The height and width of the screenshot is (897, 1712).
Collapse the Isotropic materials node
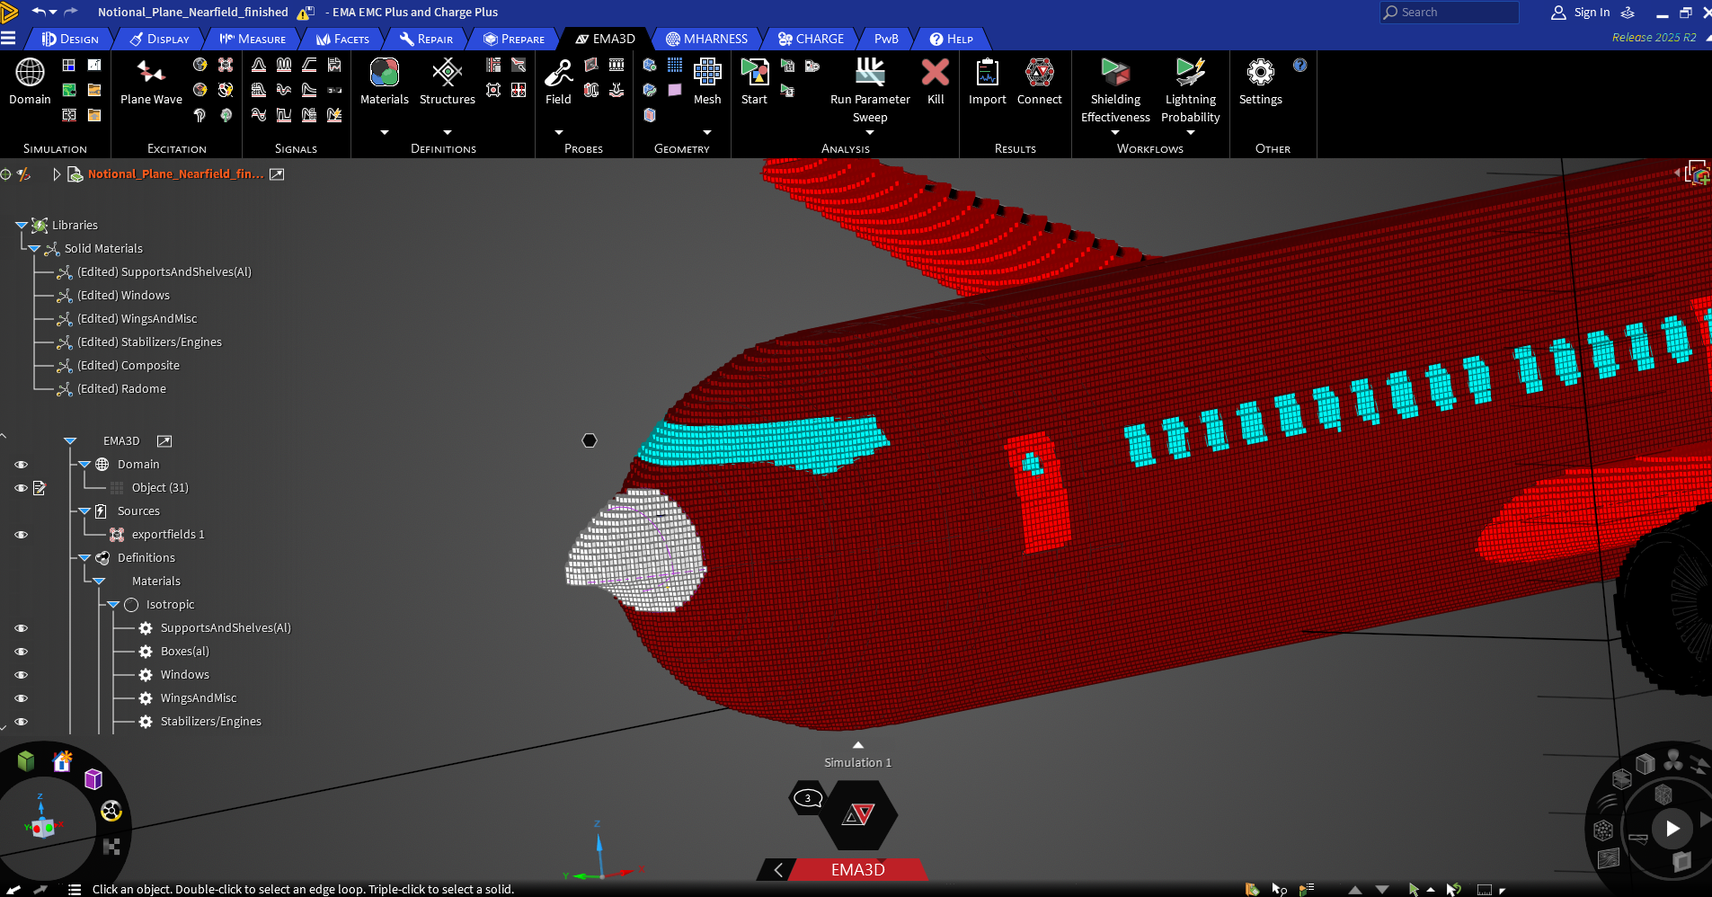coord(114,604)
